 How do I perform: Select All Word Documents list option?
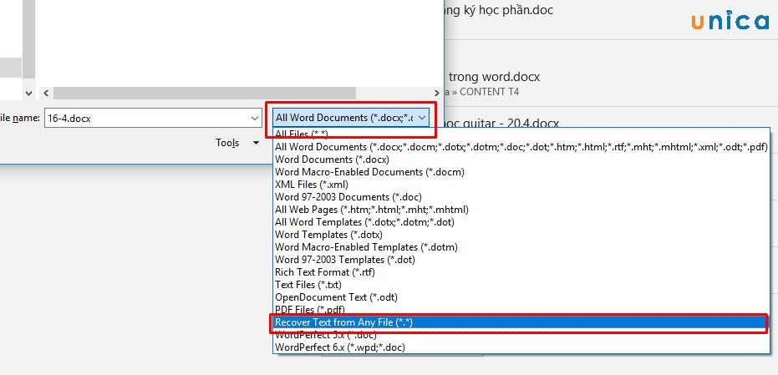[x=521, y=147]
